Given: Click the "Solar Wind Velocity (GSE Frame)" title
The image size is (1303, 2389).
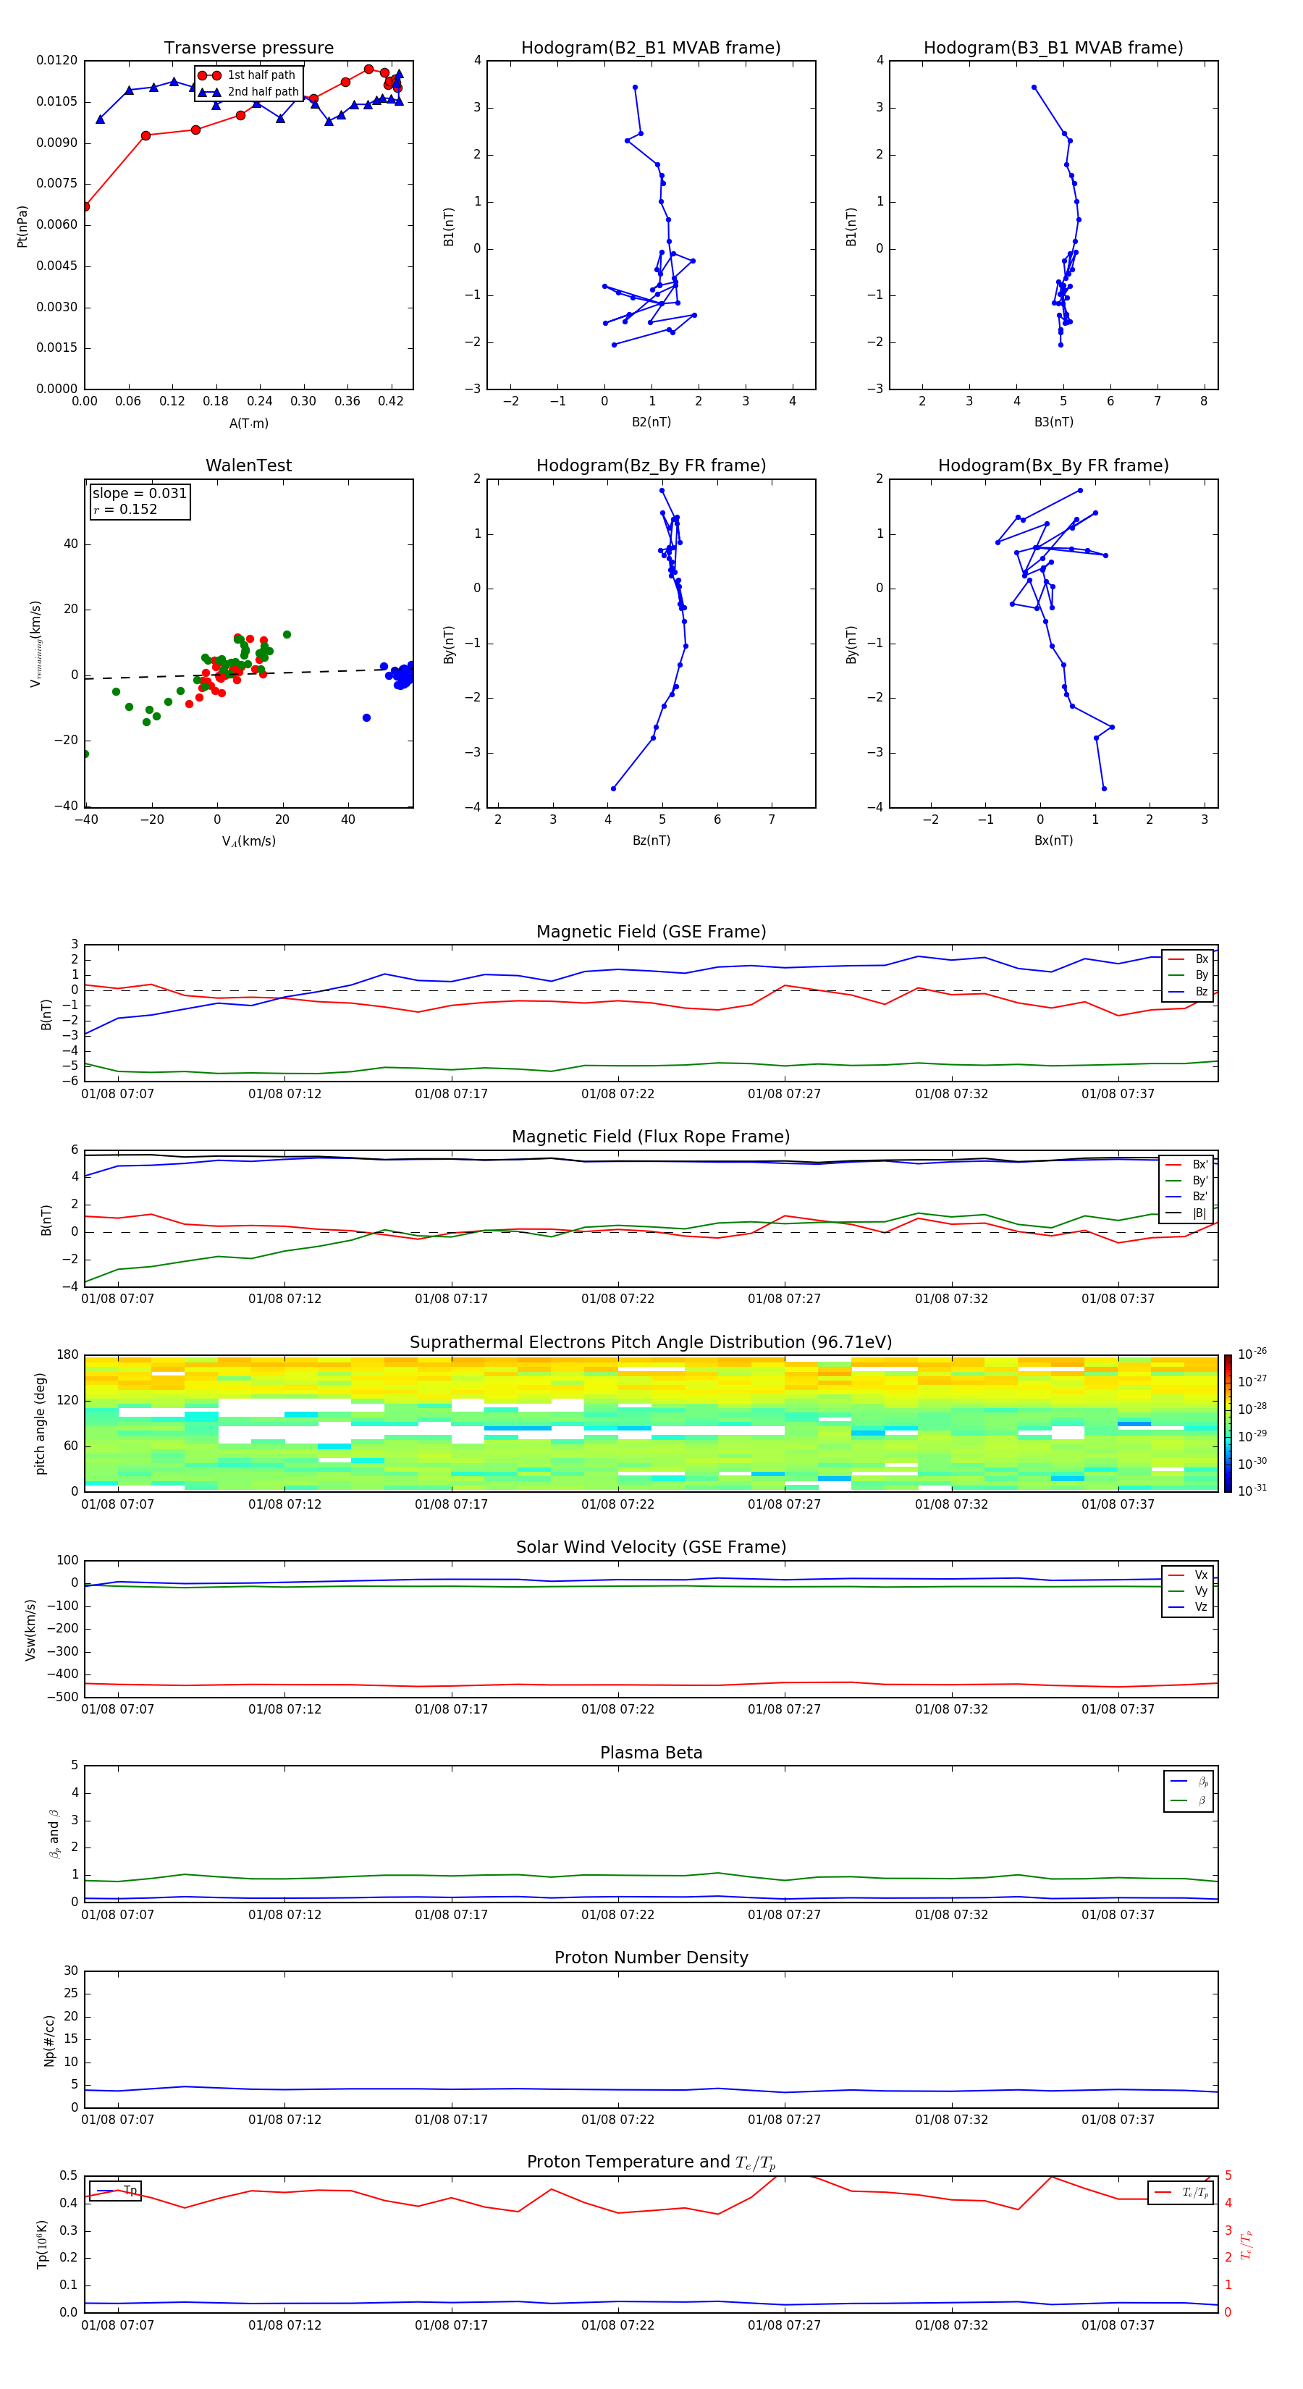Looking at the screenshot, I should pos(651,1548).
